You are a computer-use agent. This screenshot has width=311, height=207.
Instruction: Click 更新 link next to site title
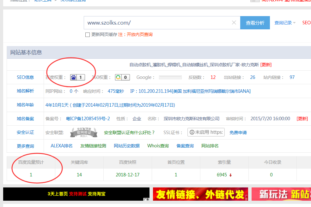coord(266,65)
